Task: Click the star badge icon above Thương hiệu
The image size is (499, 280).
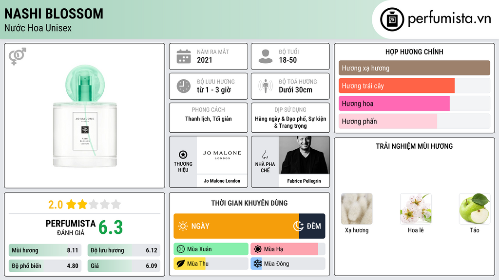Action: point(183,155)
